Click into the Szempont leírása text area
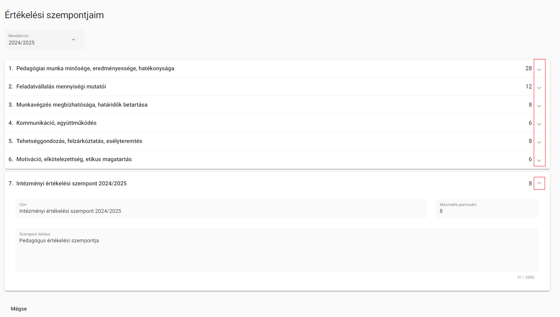Screen dimensions: 560x317 pyautogui.click(x=277, y=250)
